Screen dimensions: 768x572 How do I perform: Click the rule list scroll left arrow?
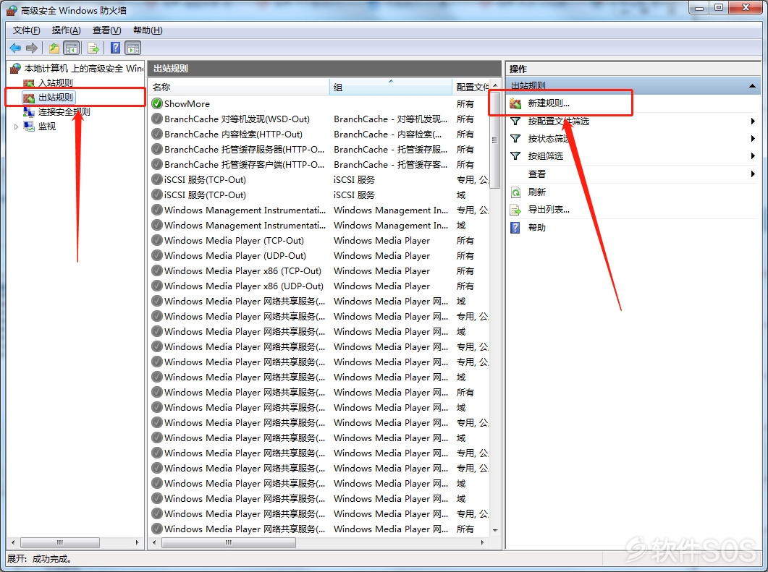pyautogui.click(x=155, y=542)
